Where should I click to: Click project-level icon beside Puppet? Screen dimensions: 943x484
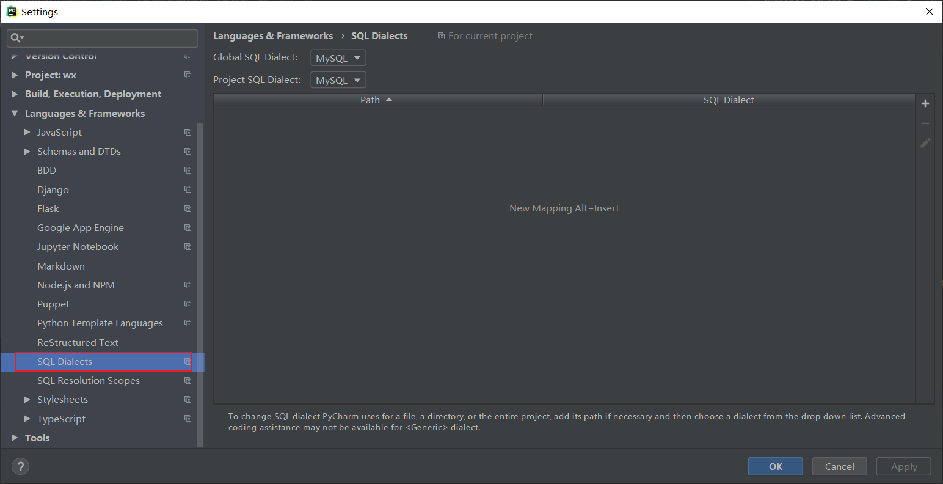(x=188, y=304)
